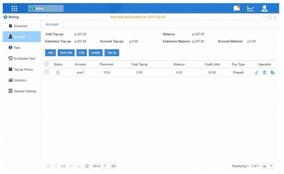284x174 pixels.
Task: Click the trash icon for user1
Action: (x=265, y=72)
